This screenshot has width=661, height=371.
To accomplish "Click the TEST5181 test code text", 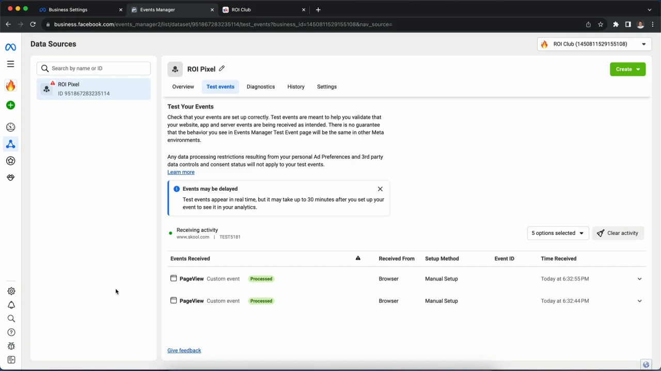I will 230,237.
